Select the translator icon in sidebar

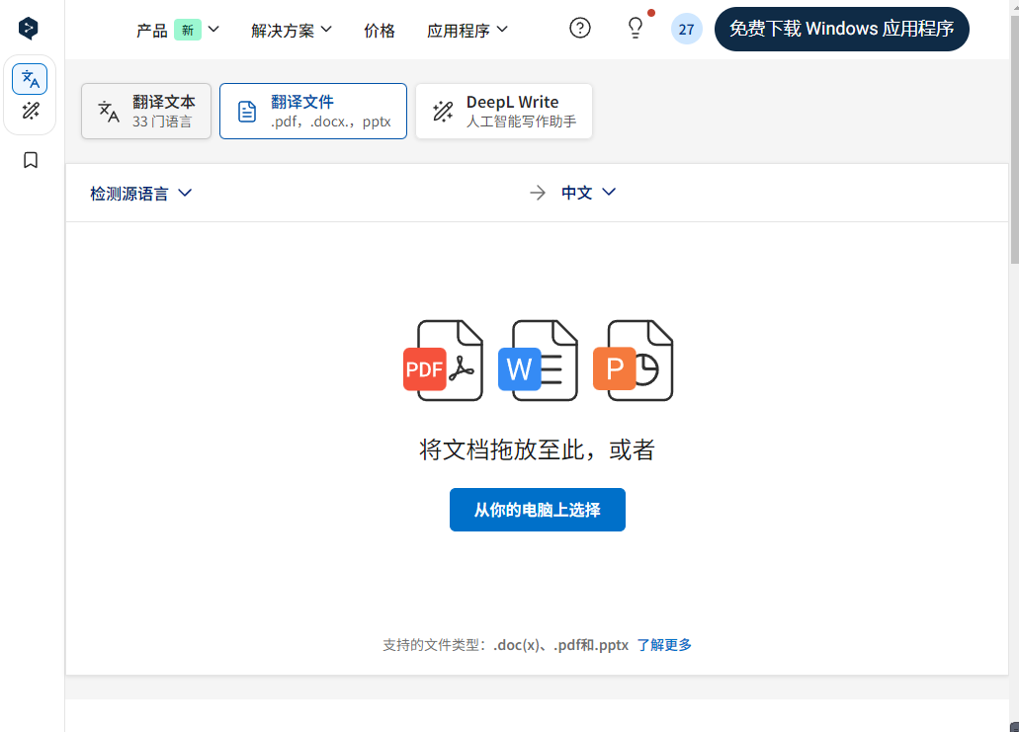click(30, 79)
